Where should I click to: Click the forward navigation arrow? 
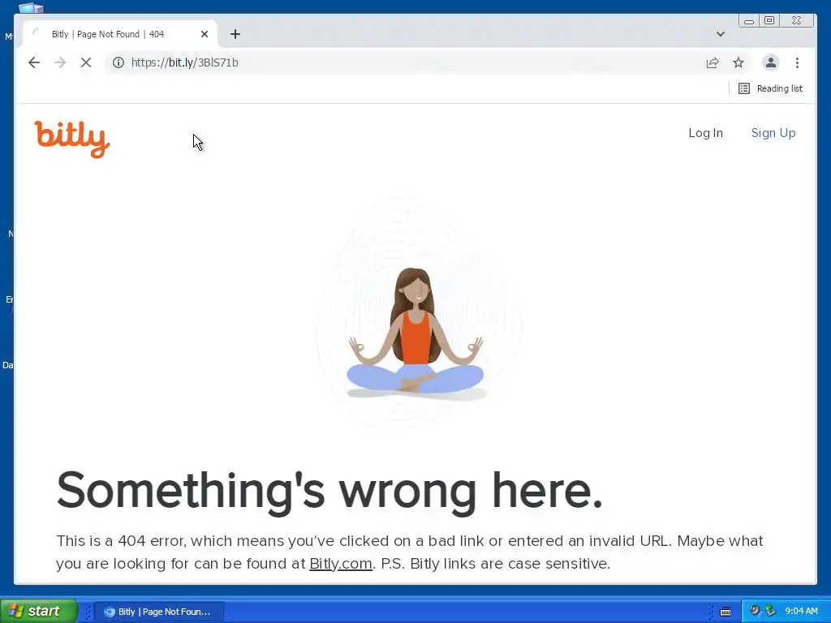pyautogui.click(x=60, y=62)
